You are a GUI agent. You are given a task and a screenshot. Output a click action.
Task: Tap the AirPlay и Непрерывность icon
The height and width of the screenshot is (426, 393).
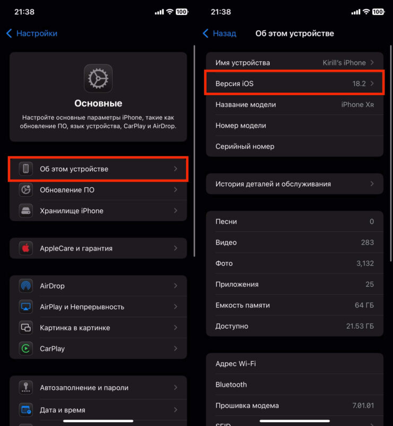25,307
